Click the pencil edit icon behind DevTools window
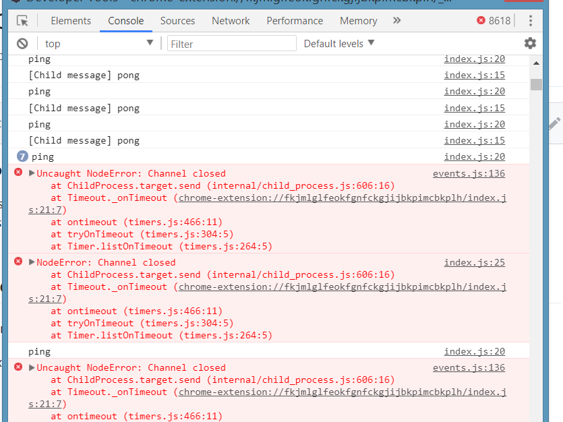The height and width of the screenshot is (422, 563). point(555,124)
